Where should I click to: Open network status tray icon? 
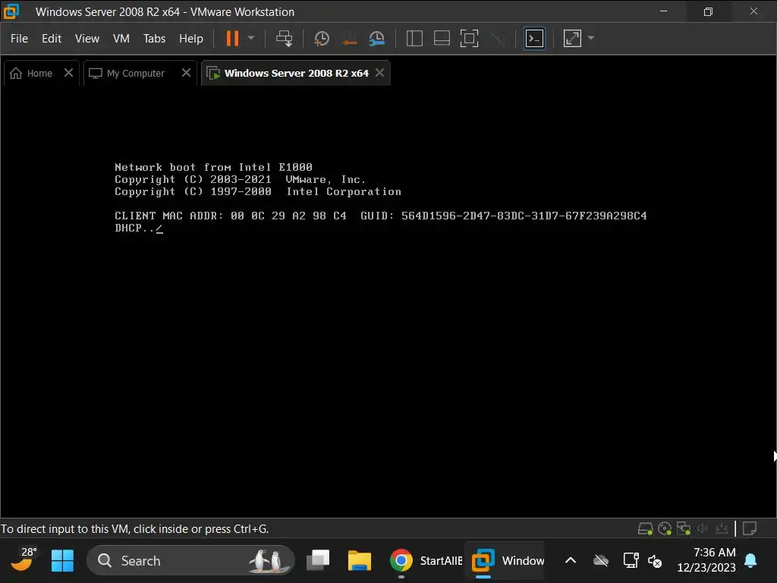(631, 561)
